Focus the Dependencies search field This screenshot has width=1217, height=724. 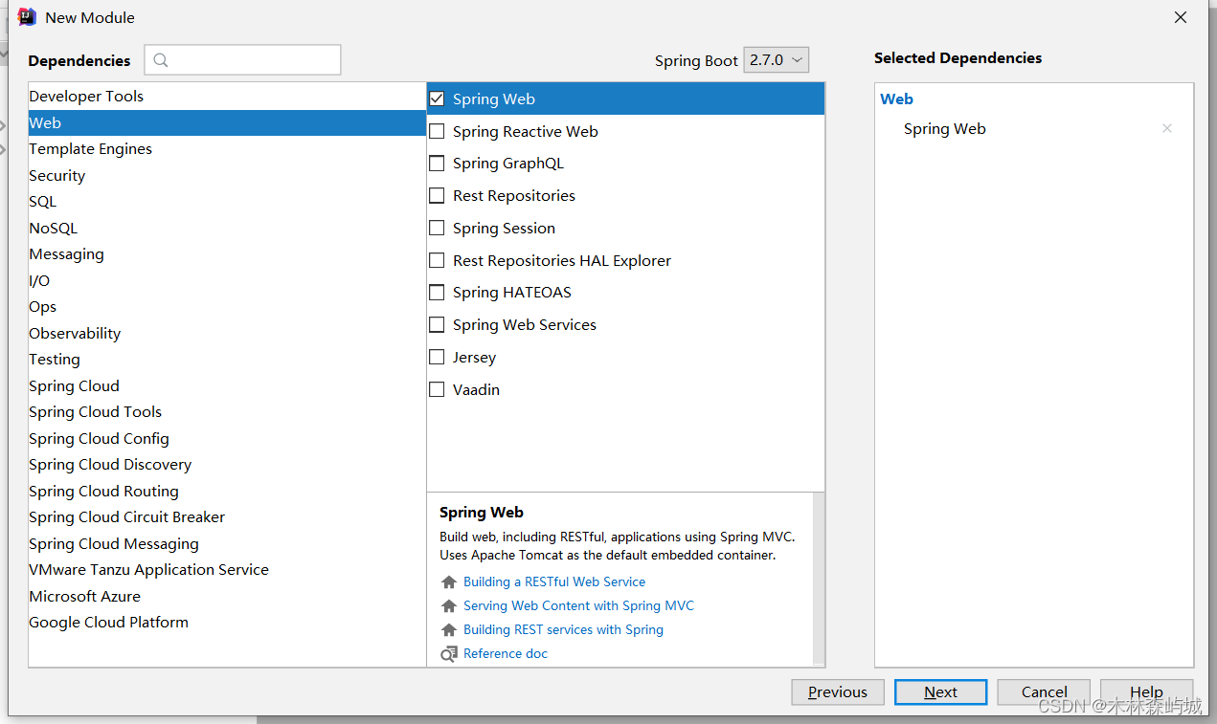click(242, 59)
